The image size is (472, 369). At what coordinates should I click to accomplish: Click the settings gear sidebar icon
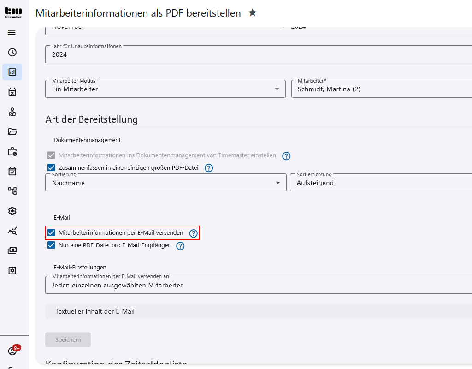[x=12, y=211]
